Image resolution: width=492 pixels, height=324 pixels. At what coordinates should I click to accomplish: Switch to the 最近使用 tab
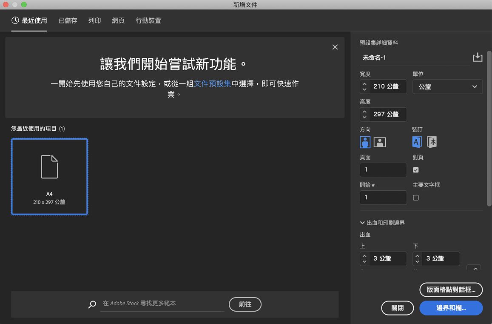29,20
